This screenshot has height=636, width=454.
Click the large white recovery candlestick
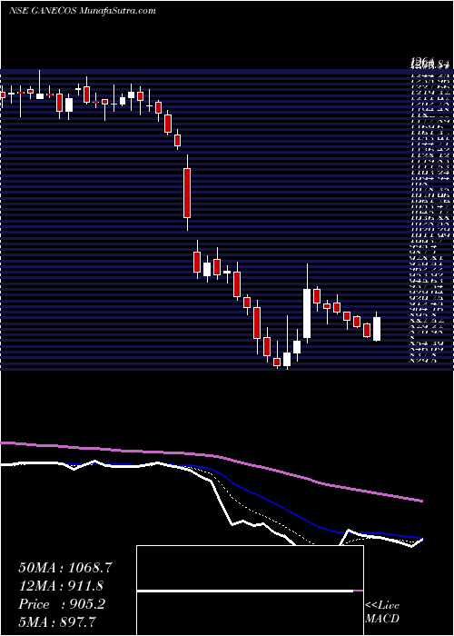click(307, 313)
